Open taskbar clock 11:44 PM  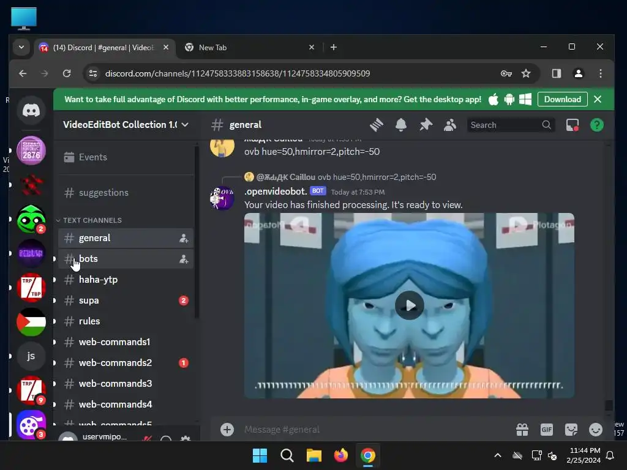point(584,455)
